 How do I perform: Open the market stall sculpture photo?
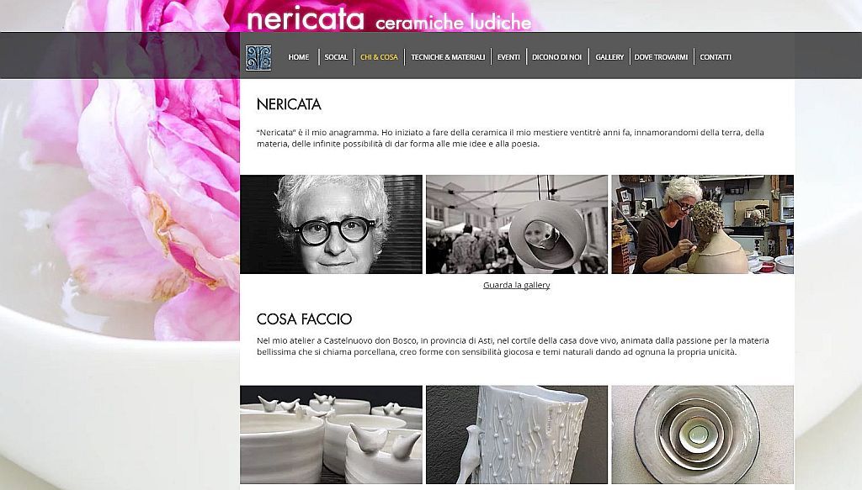pos(517,224)
